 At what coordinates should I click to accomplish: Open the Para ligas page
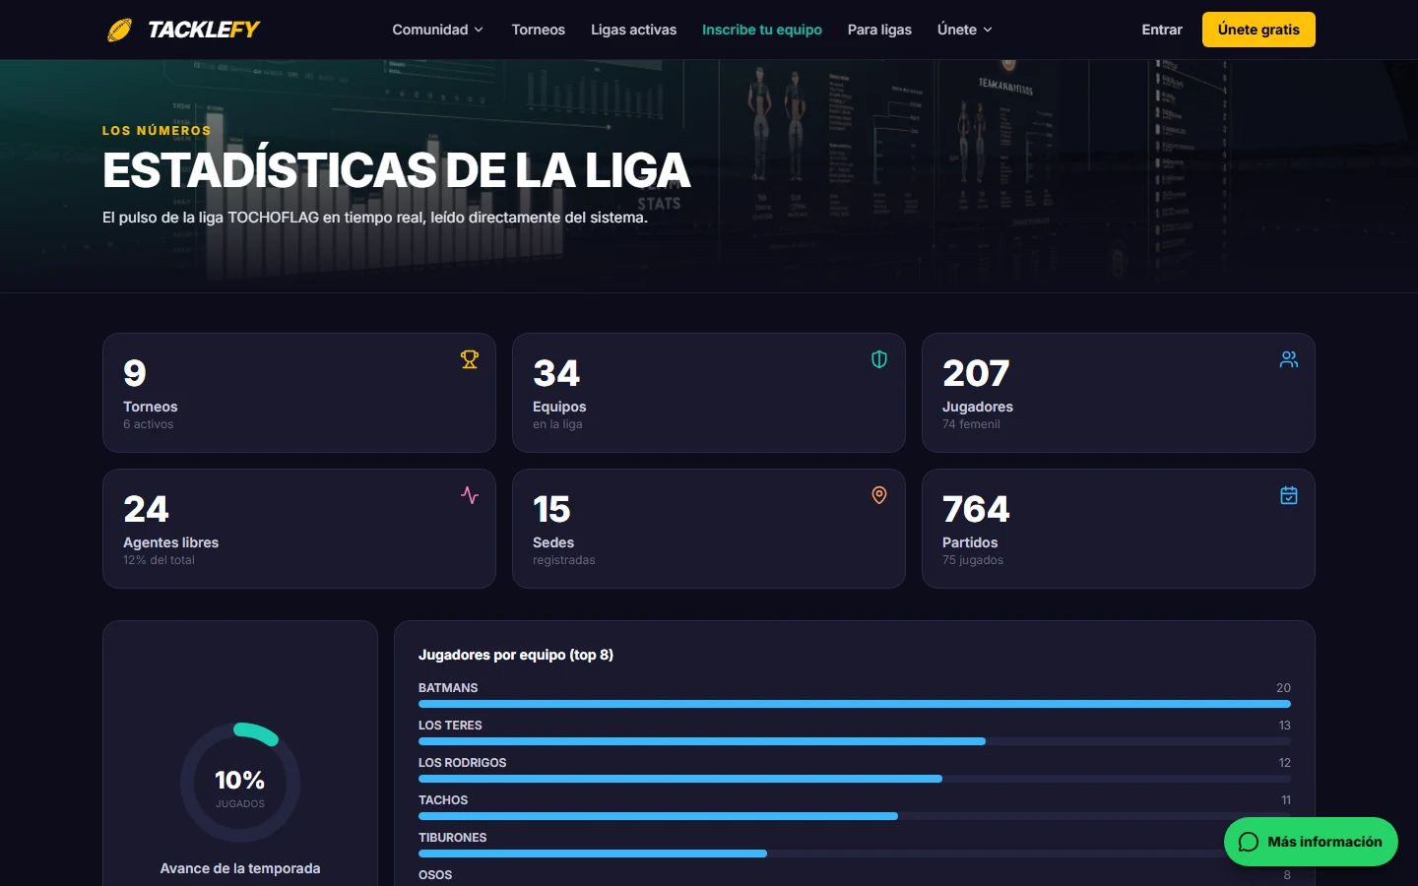pyautogui.click(x=879, y=30)
